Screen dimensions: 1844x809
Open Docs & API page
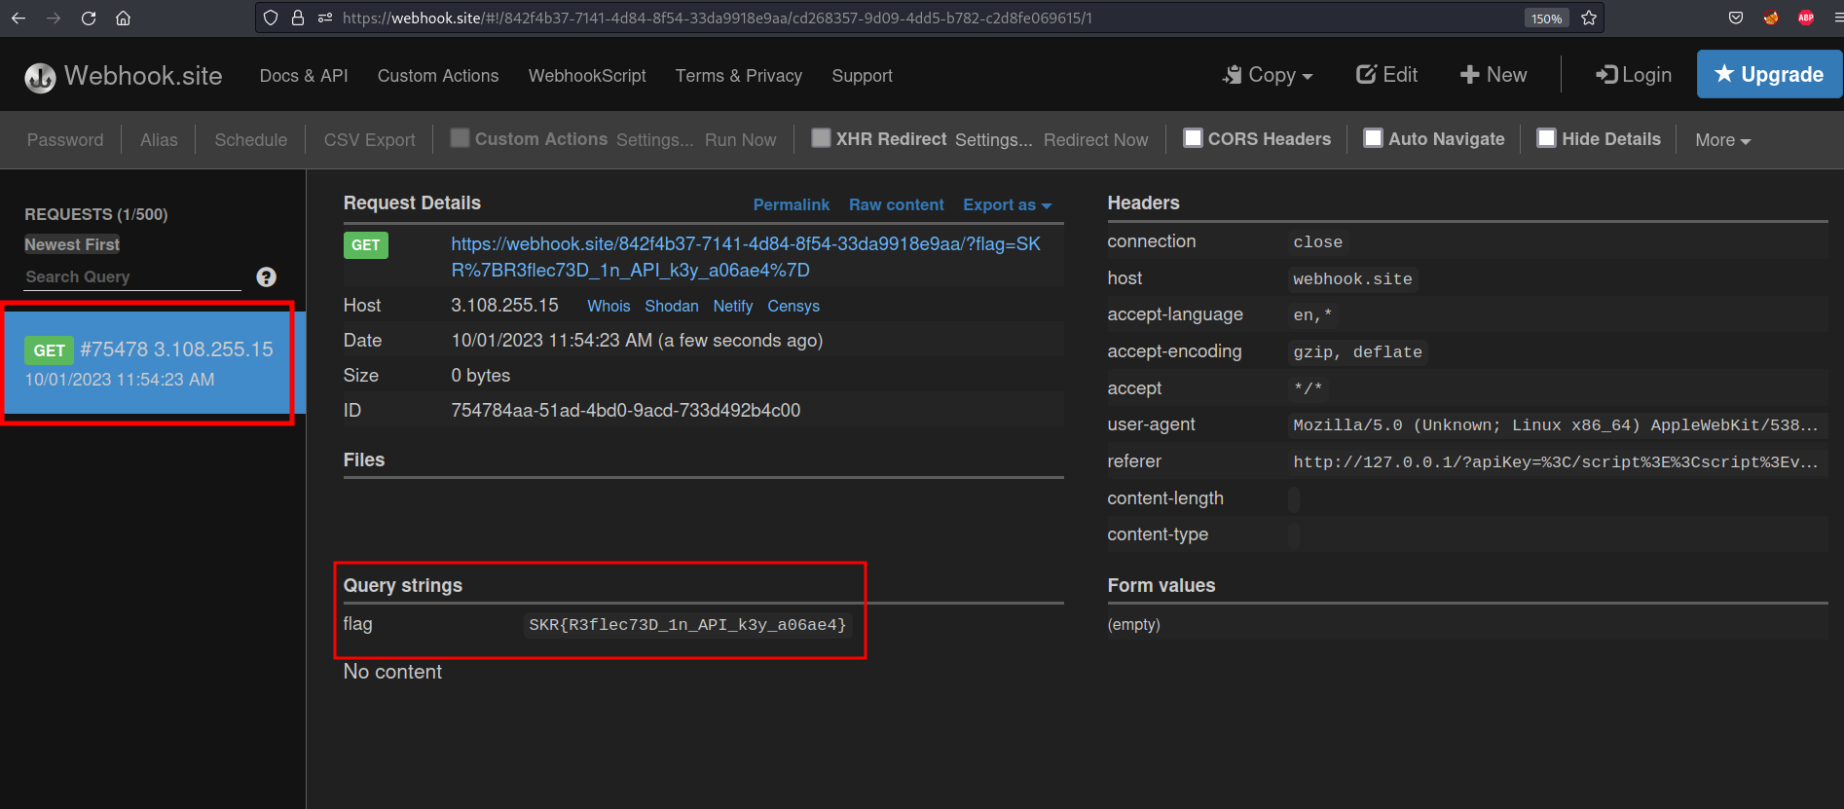tap(304, 76)
